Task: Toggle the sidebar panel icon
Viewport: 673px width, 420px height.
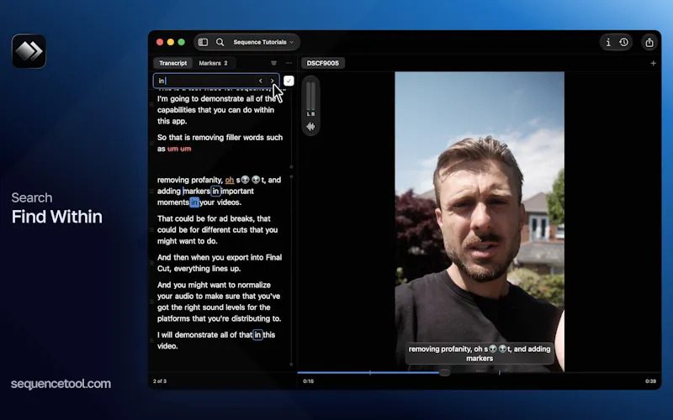Action: (203, 42)
